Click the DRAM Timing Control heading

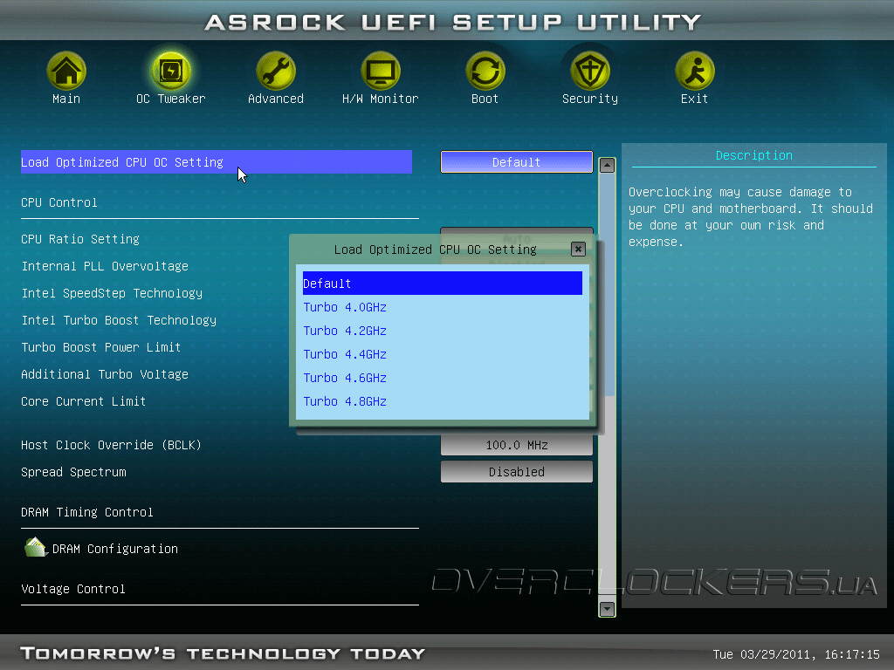click(87, 512)
